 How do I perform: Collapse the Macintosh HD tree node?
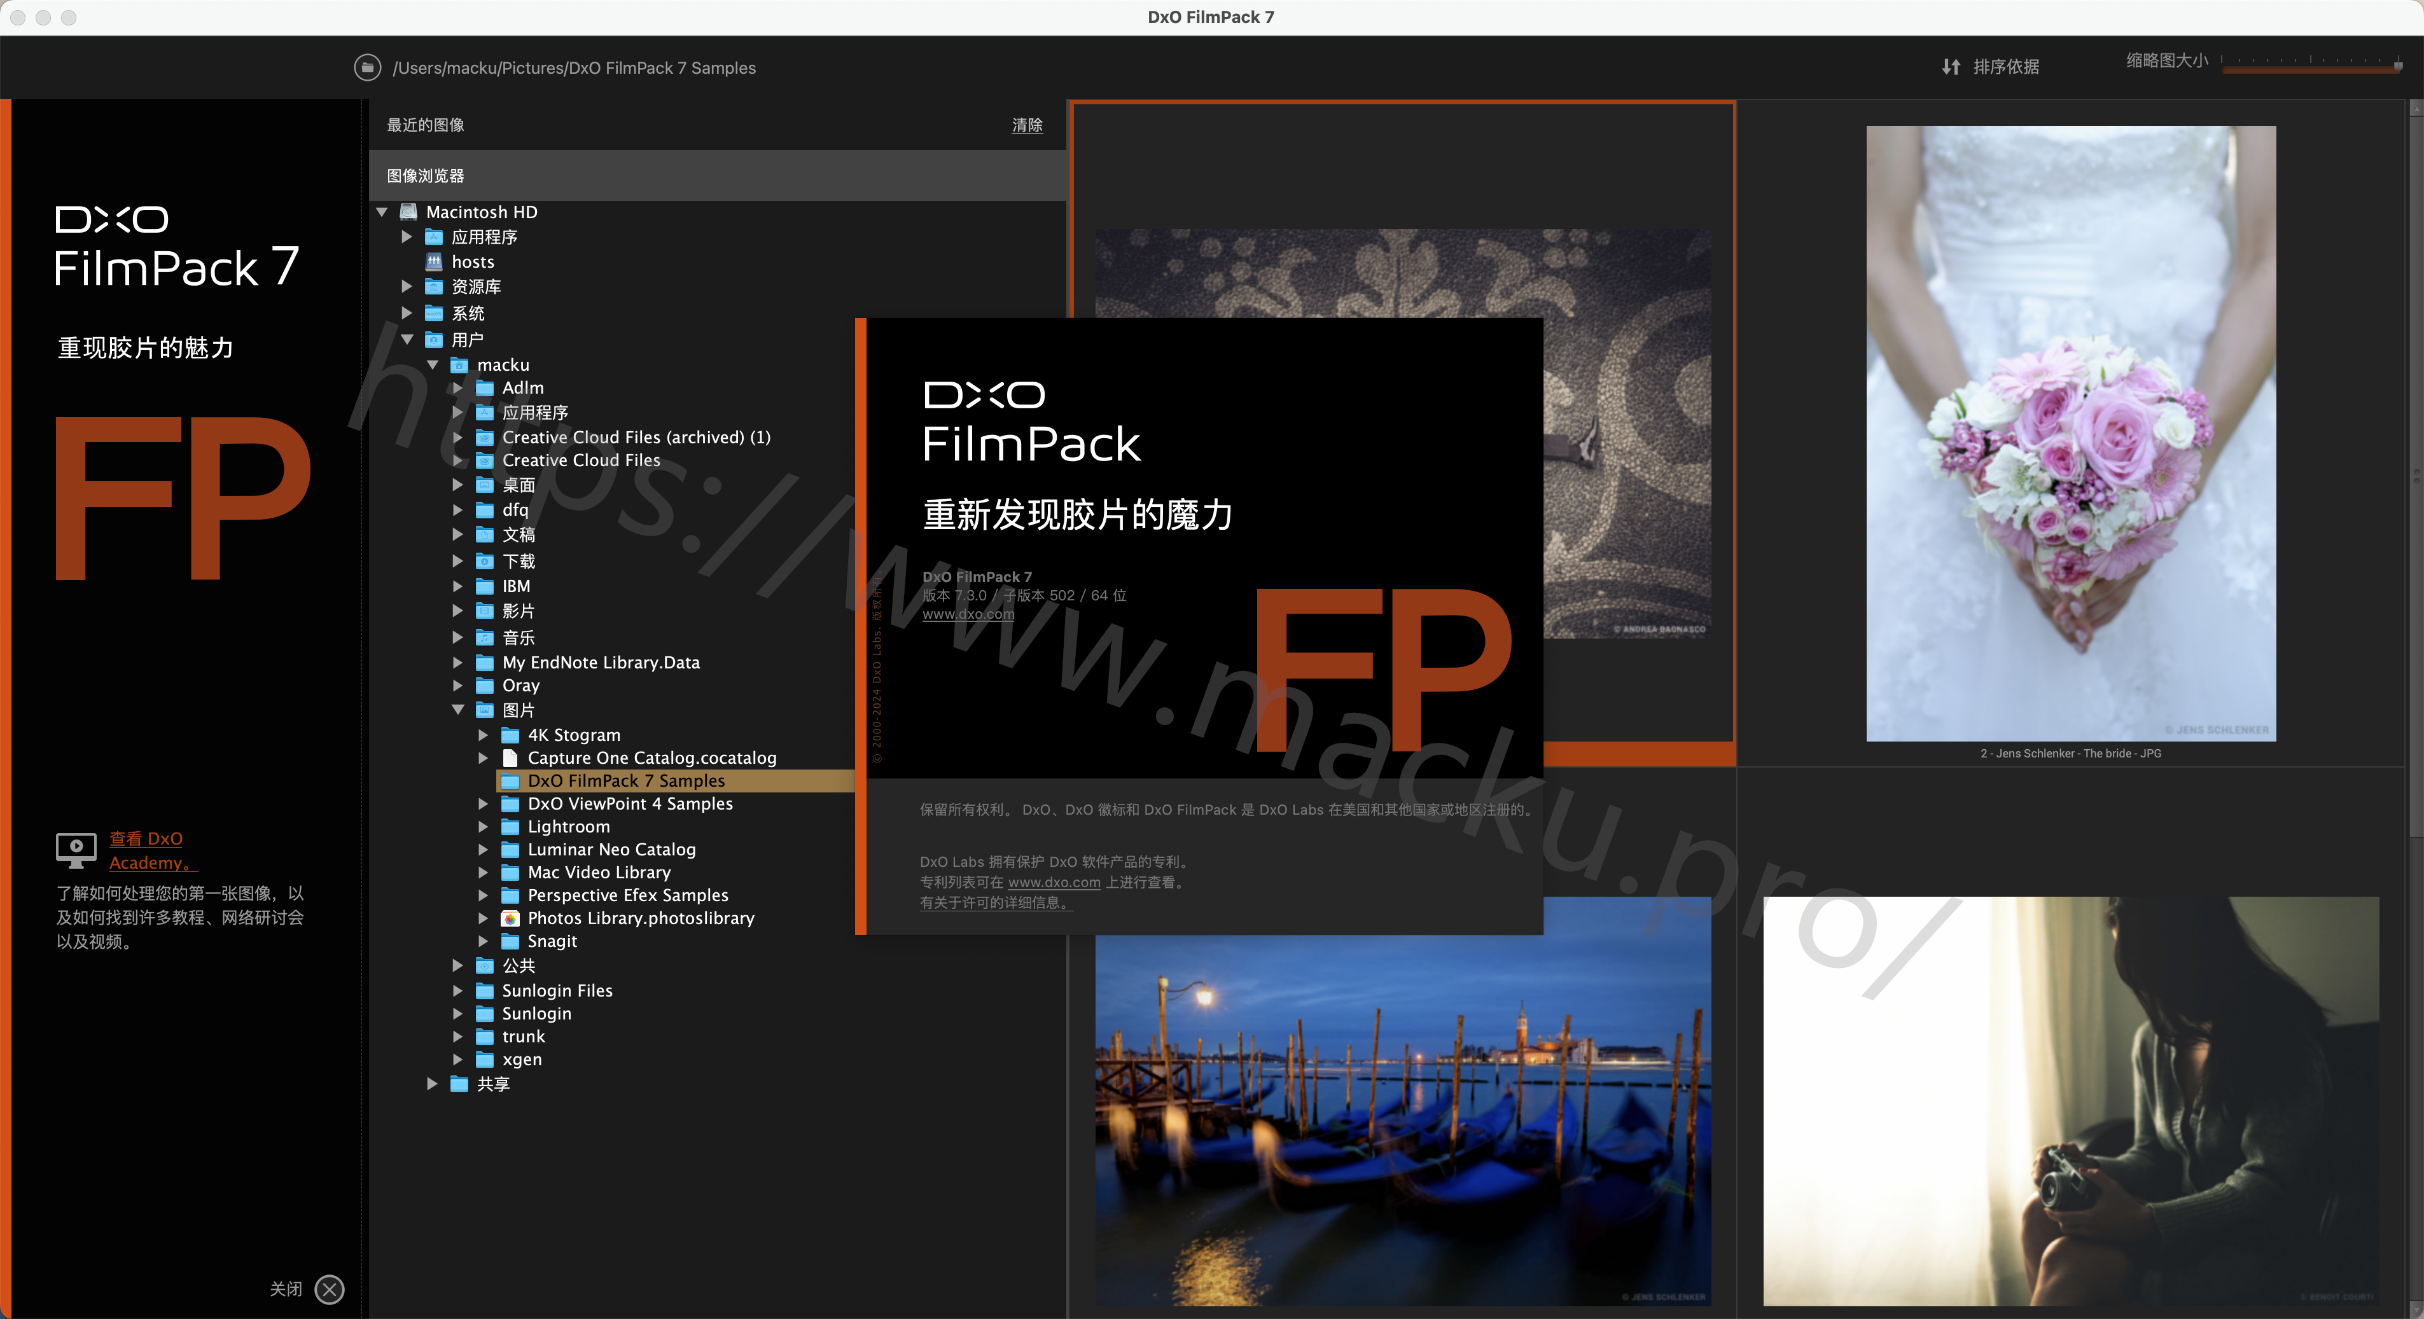tap(383, 212)
